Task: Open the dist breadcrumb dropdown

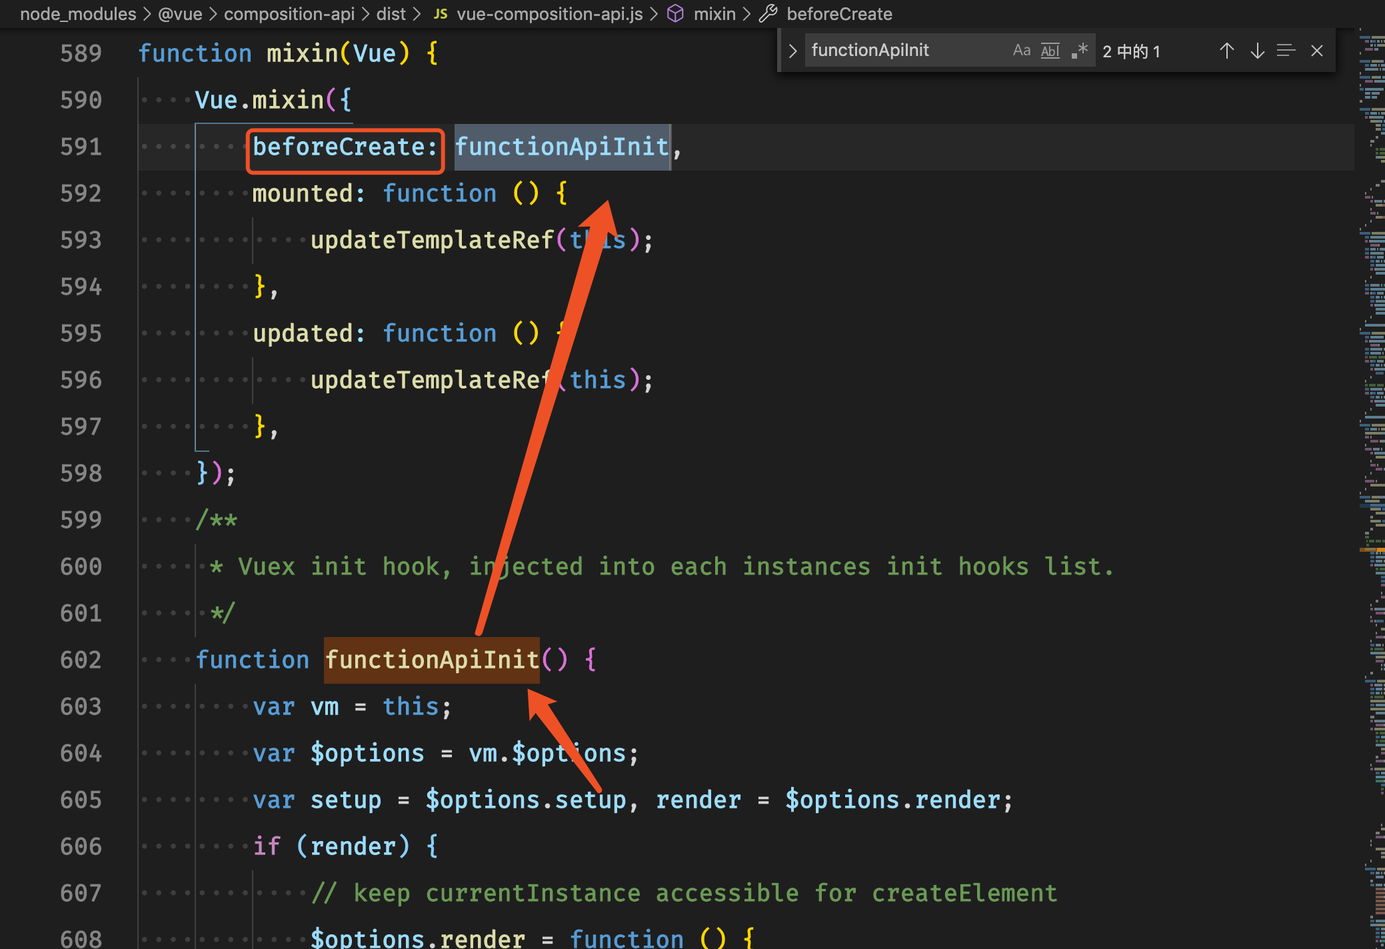Action: click(391, 13)
